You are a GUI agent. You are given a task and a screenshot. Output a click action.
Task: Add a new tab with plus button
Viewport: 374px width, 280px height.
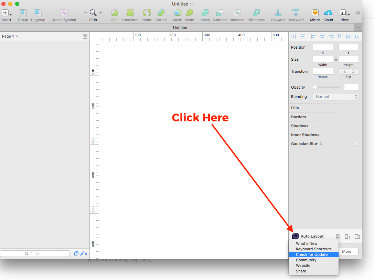[x=358, y=28]
